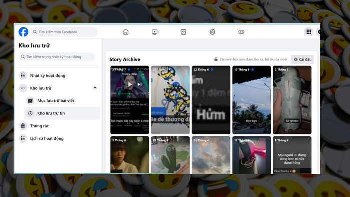Open the Marketplace tab icon

click(x=183, y=32)
